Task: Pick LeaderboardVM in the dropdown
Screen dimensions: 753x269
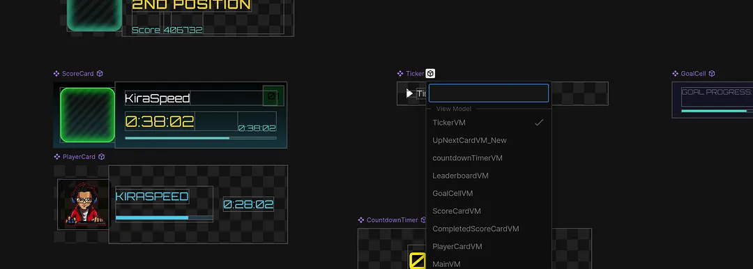Action: (488, 176)
